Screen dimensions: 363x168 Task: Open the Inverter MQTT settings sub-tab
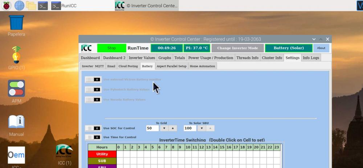click(x=93, y=66)
